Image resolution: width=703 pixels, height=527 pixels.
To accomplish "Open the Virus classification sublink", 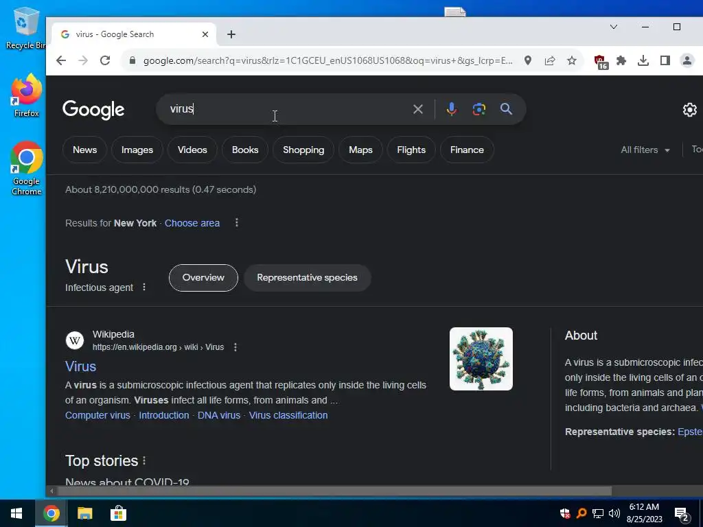I will click(288, 415).
